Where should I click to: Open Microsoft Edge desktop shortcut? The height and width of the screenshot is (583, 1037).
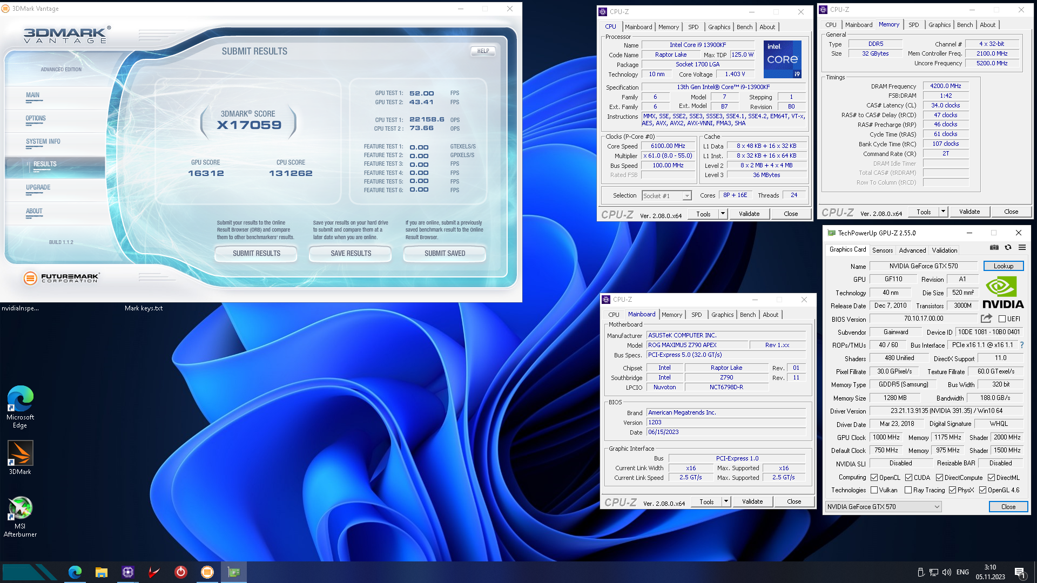point(20,407)
